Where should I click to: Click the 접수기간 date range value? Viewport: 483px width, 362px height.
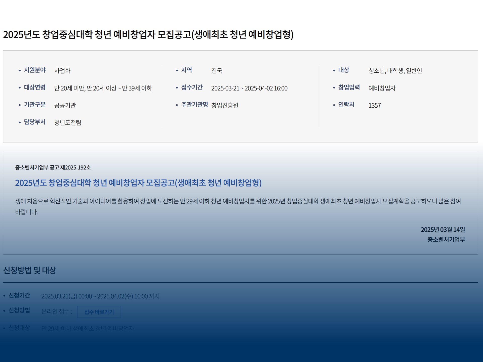(x=249, y=88)
